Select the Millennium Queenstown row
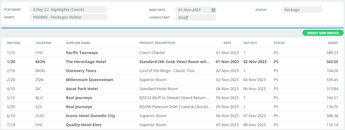 172,80
